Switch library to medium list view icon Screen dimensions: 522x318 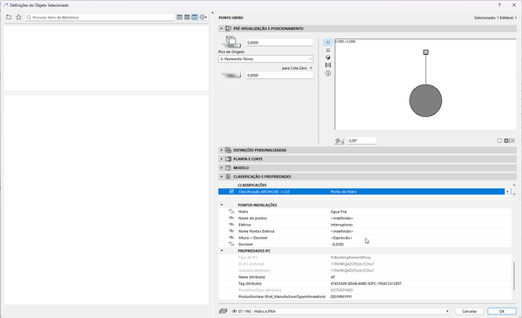point(187,17)
